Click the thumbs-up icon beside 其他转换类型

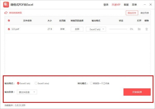pos(6,13)
